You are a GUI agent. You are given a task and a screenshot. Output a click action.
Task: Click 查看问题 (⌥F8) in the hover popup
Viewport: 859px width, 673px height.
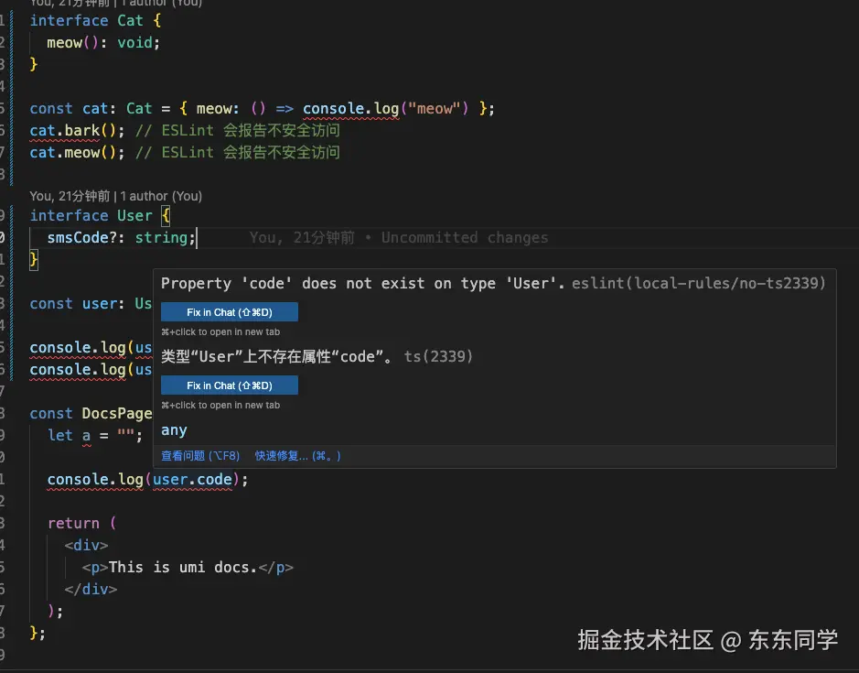point(200,454)
